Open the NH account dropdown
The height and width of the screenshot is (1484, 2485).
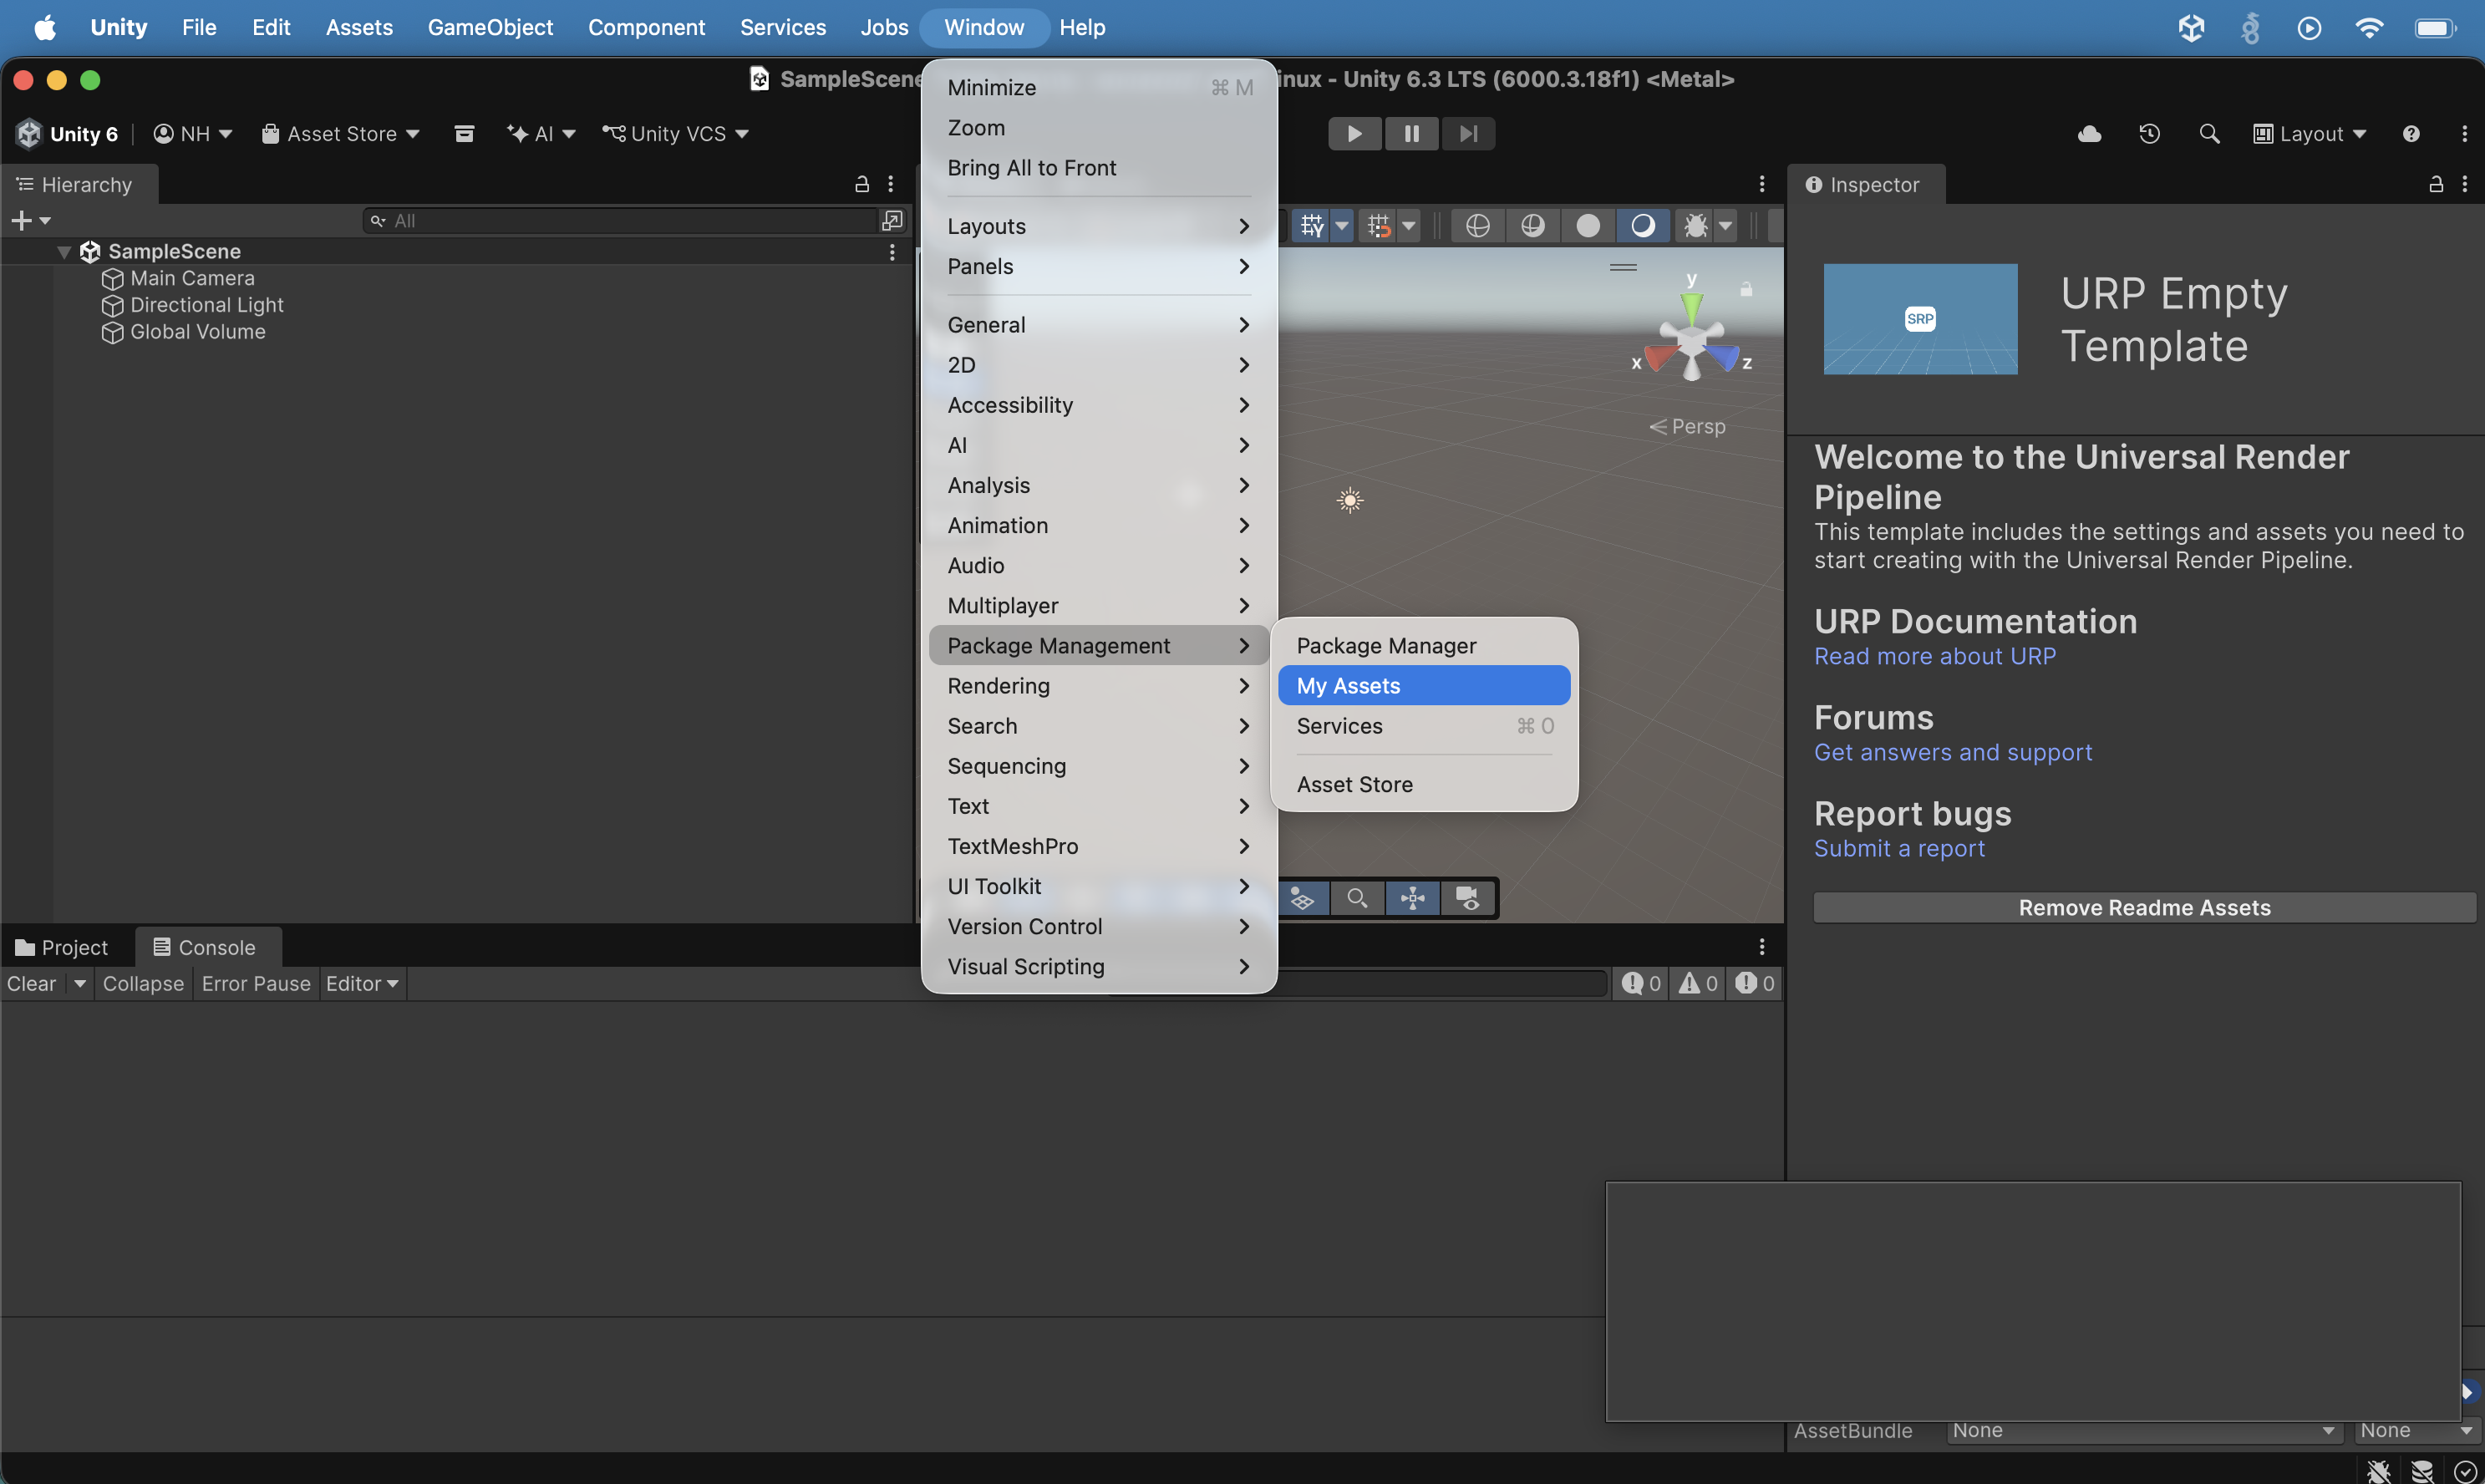193,133
